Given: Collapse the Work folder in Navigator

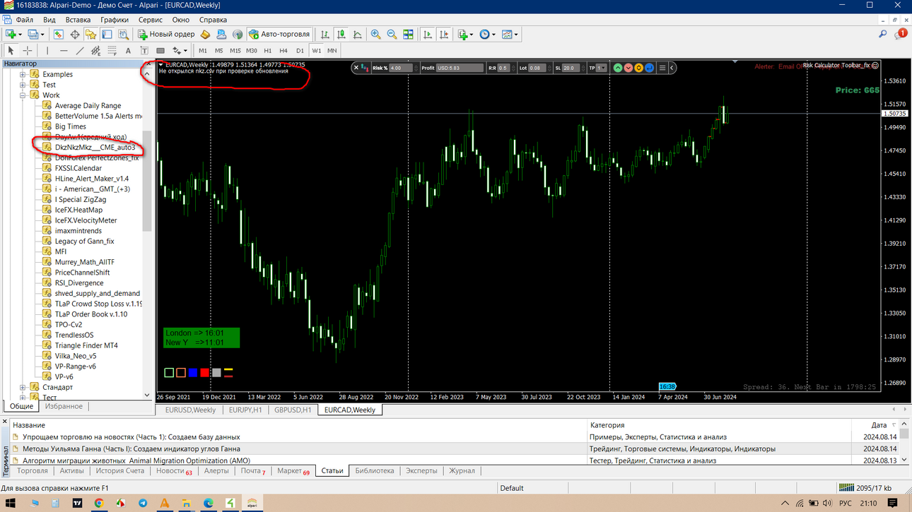Looking at the screenshot, I should point(23,95).
